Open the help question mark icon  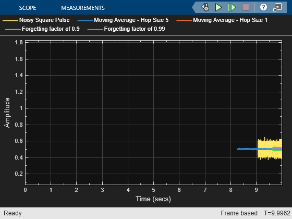click(x=263, y=7)
